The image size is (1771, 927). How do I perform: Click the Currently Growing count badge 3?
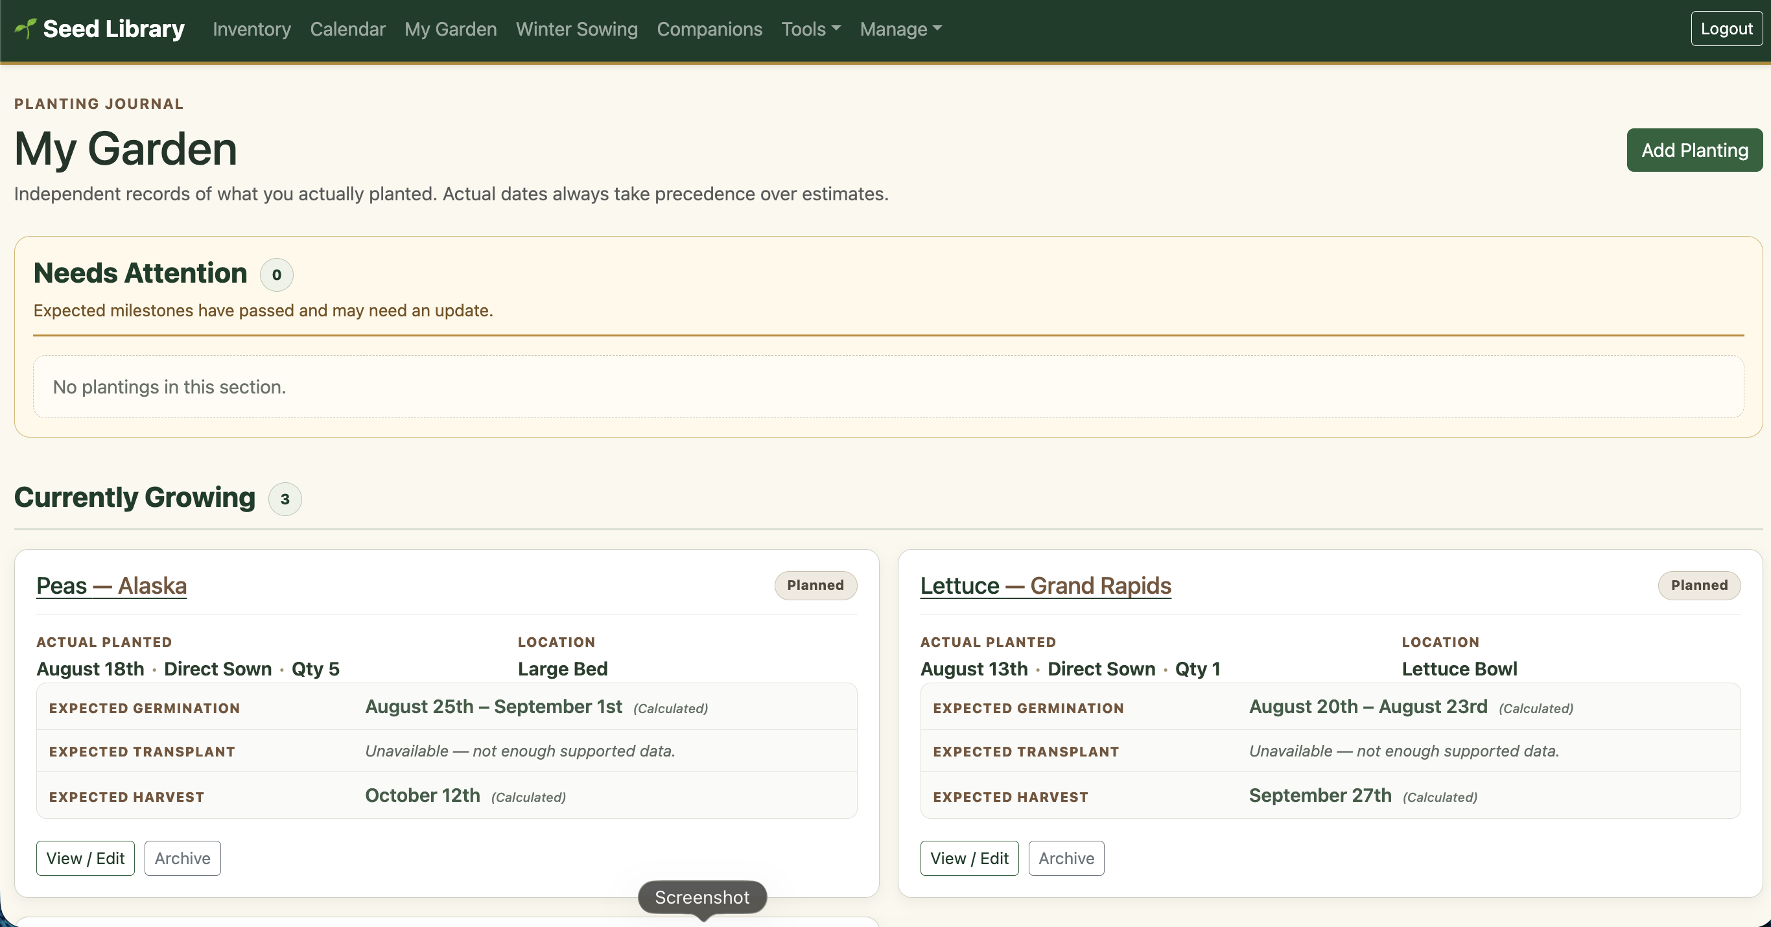pyautogui.click(x=285, y=499)
